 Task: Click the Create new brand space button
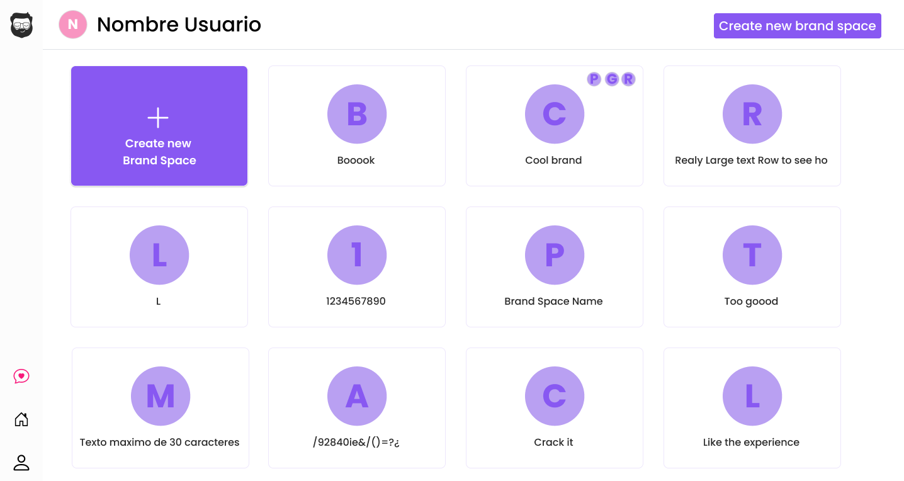797,26
